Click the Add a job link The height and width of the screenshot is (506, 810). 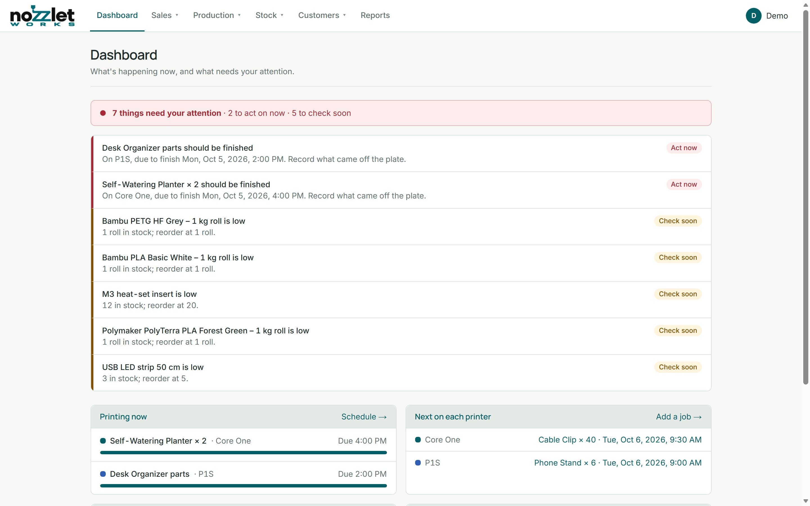(x=678, y=417)
